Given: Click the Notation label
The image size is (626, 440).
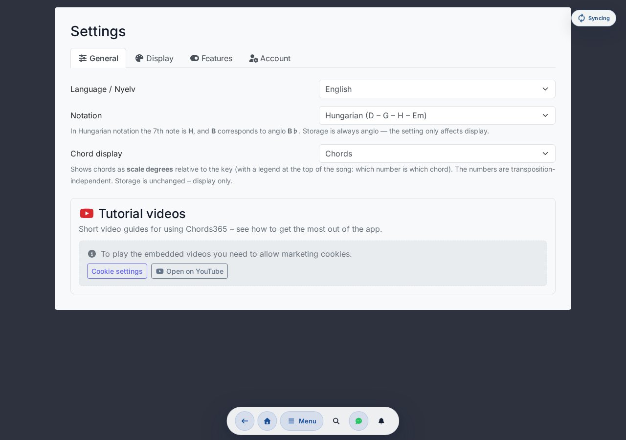Looking at the screenshot, I should (x=86, y=115).
